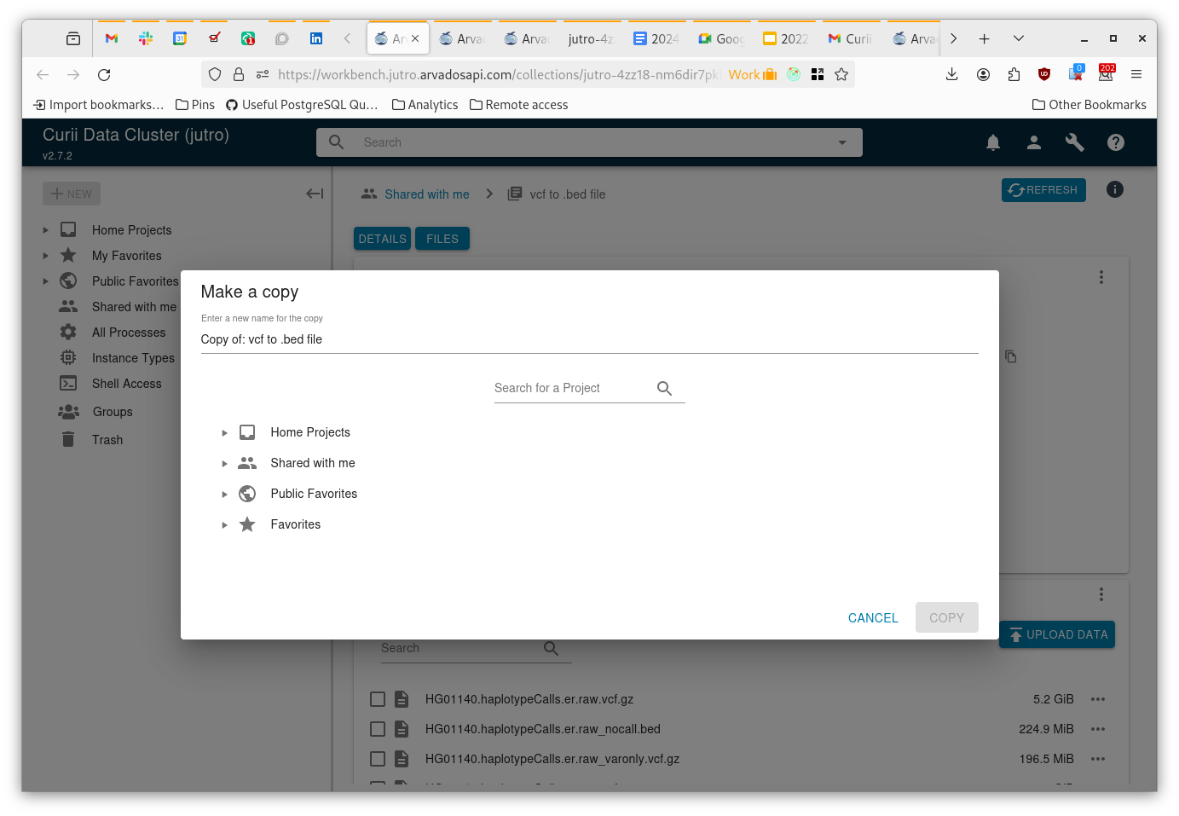1179x816 pixels.
Task: Expand Home Projects in copy dialog tree
Action: point(224,433)
